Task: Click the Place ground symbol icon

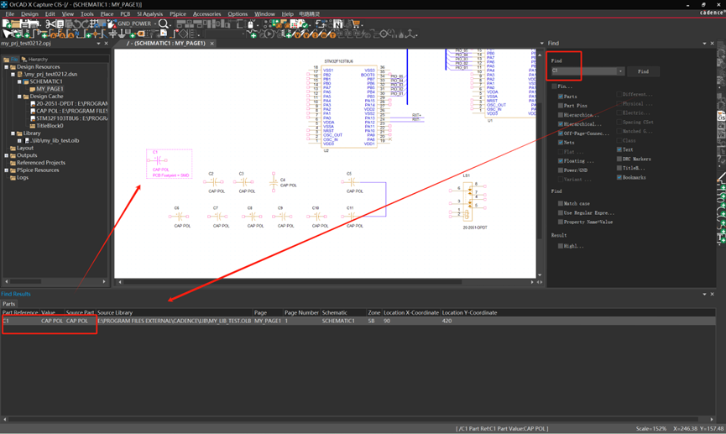Action: [x=122, y=34]
